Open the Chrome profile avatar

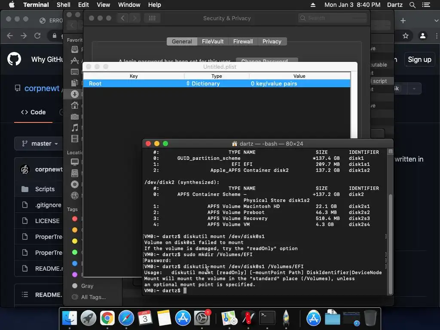pyautogui.click(x=423, y=36)
